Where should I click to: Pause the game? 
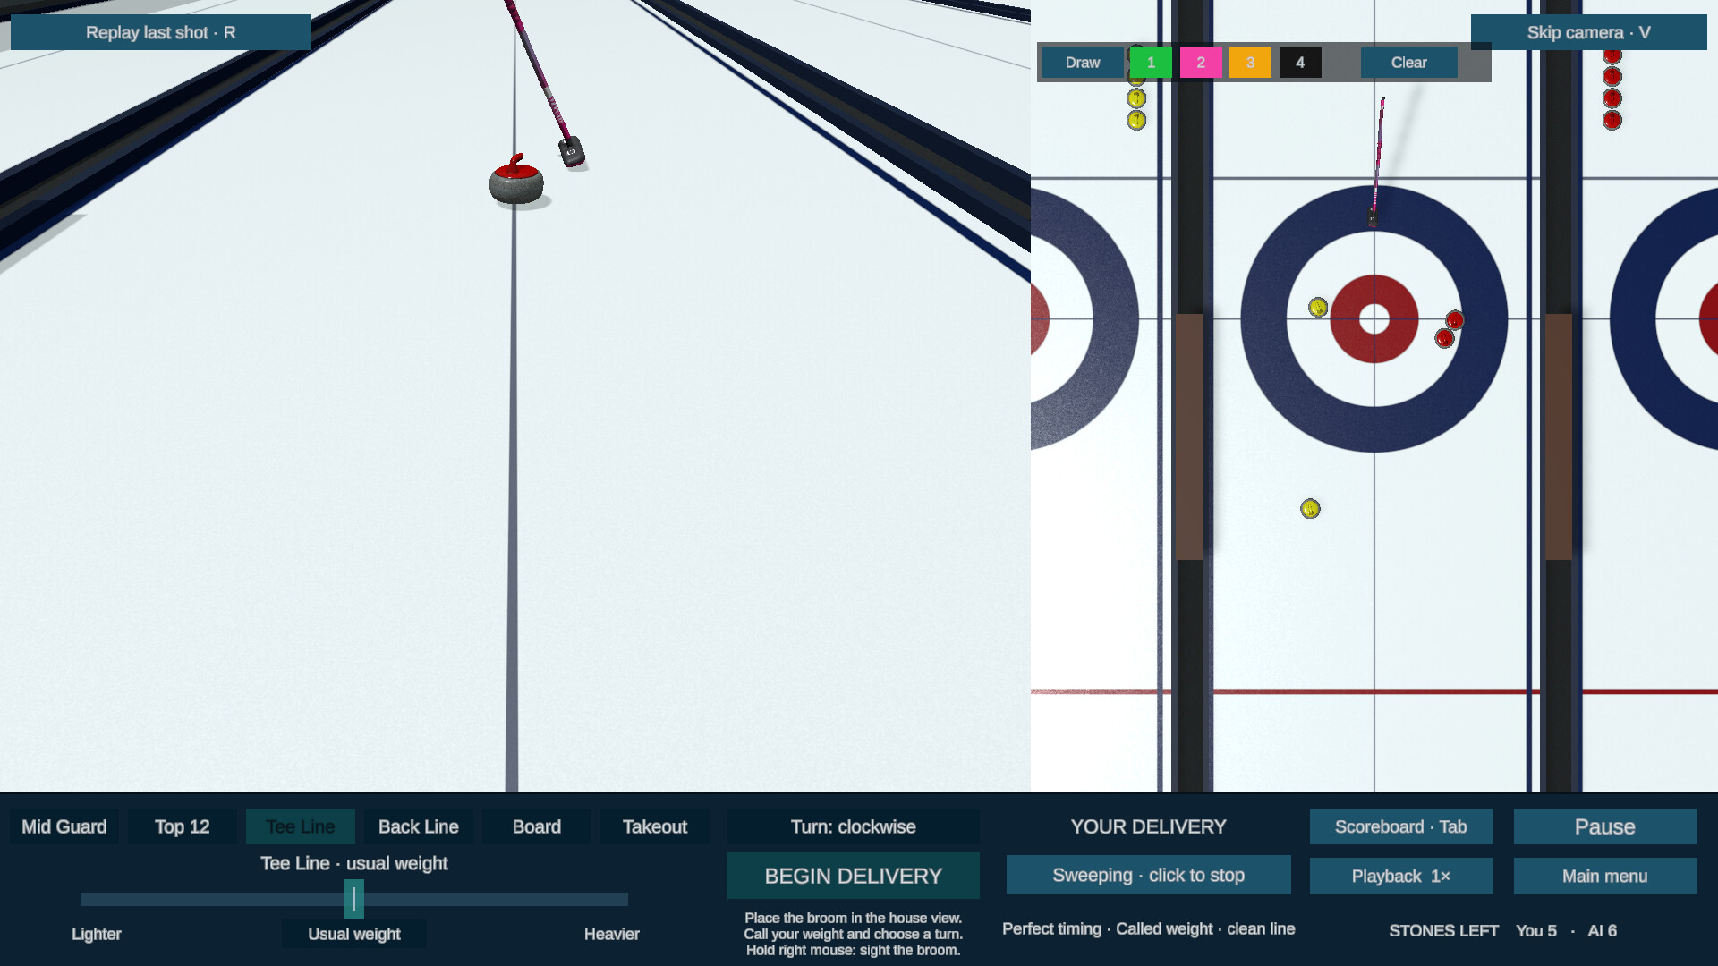coord(1605,826)
